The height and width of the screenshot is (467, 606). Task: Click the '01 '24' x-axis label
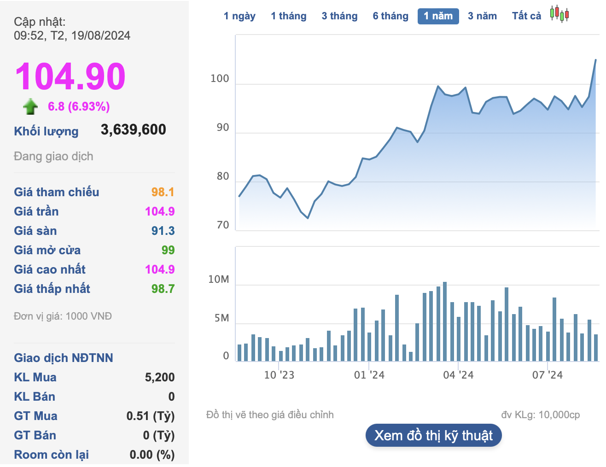[369, 375]
